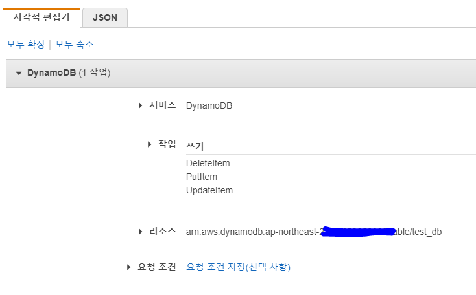
Task: Click the DynamoDB (1 작업) header title
Action: pyautogui.click(x=69, y=72)
